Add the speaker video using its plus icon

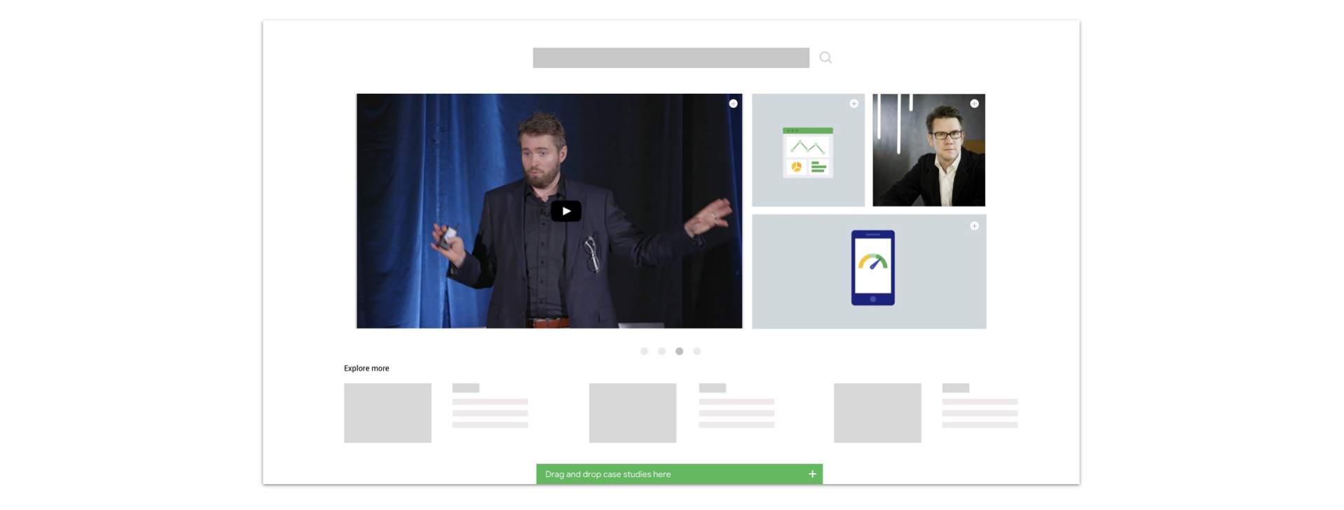[733, 104]
